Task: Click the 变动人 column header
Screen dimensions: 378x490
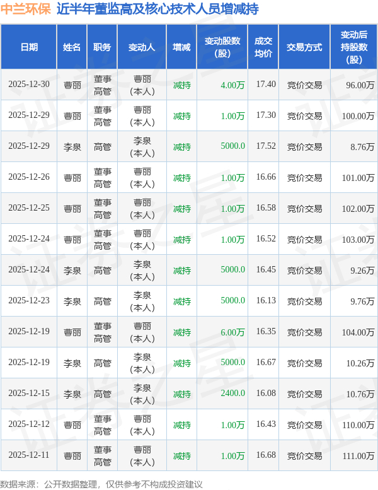Action: (x=142, y=47)
